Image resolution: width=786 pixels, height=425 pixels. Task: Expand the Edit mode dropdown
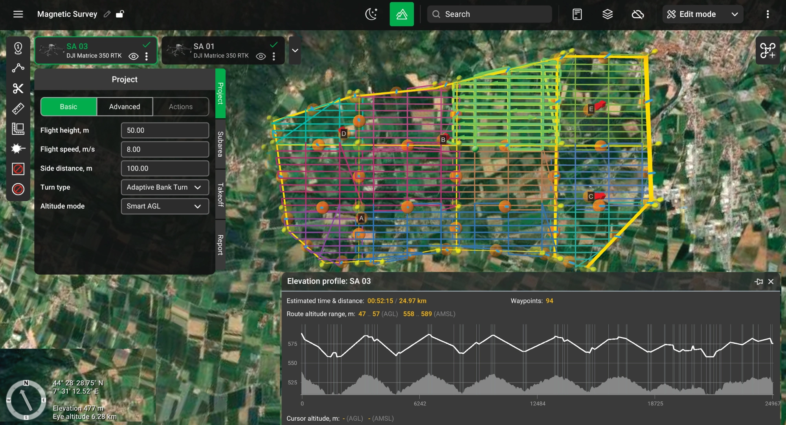(703, 14)
